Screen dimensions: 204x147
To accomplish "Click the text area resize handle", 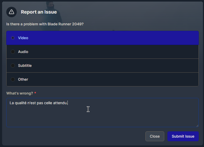I will click(197, 125).
